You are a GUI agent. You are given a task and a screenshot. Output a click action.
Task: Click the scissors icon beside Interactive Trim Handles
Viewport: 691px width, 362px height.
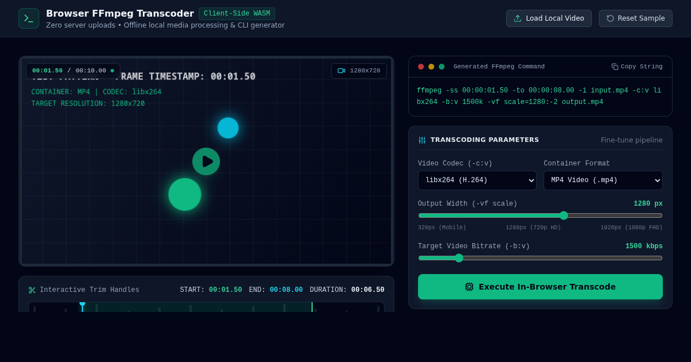click(32, 290)
